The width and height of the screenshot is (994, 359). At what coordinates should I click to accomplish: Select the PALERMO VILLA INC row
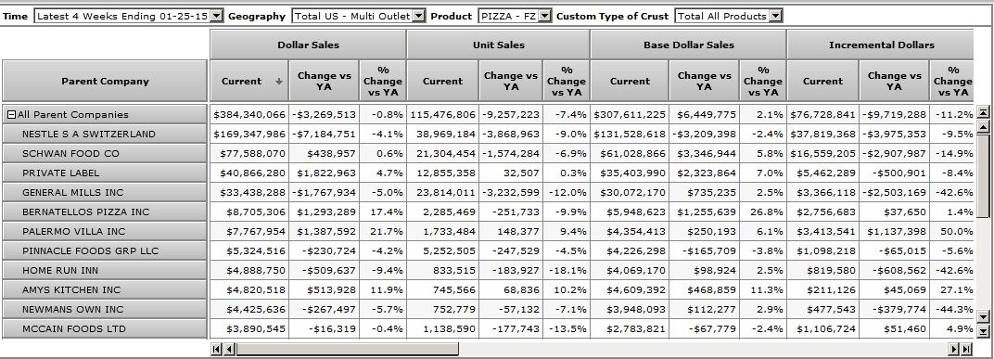[x=105, y=232]
